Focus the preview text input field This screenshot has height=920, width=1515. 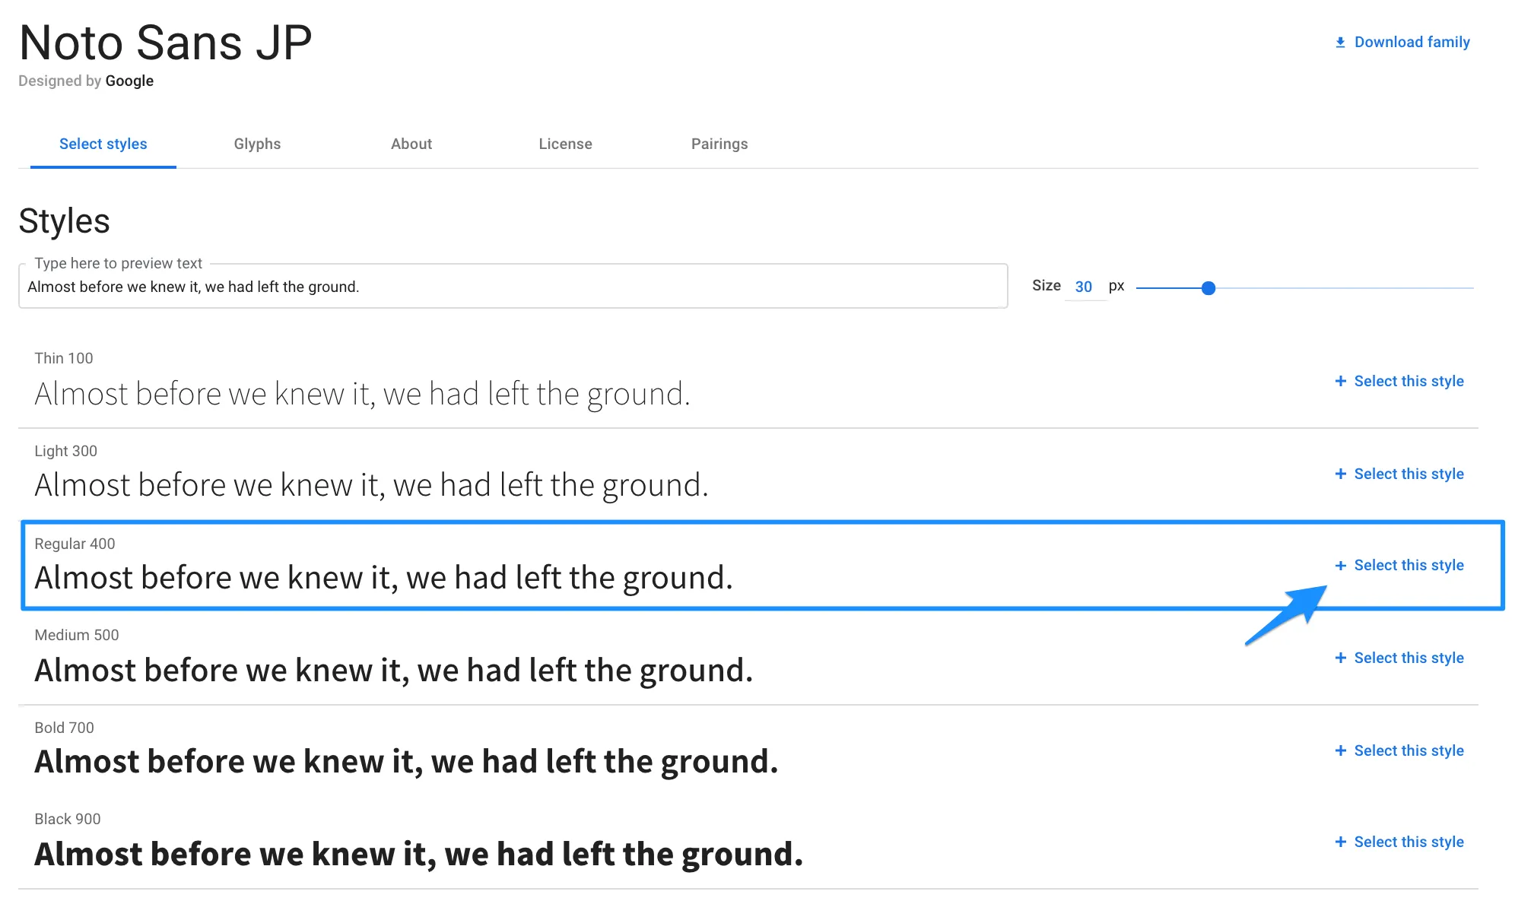[x=513, y=287]
